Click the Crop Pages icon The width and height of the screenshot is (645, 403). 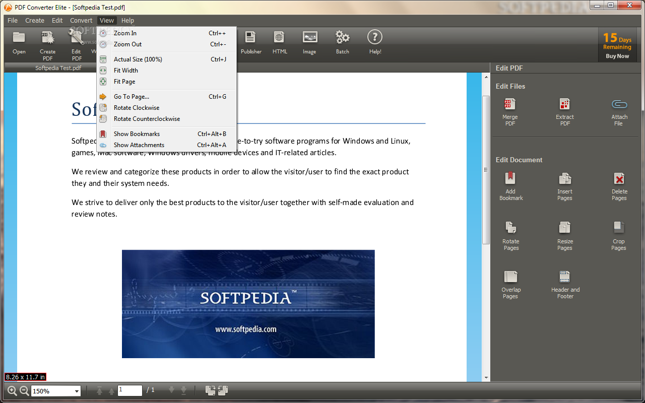619,228
